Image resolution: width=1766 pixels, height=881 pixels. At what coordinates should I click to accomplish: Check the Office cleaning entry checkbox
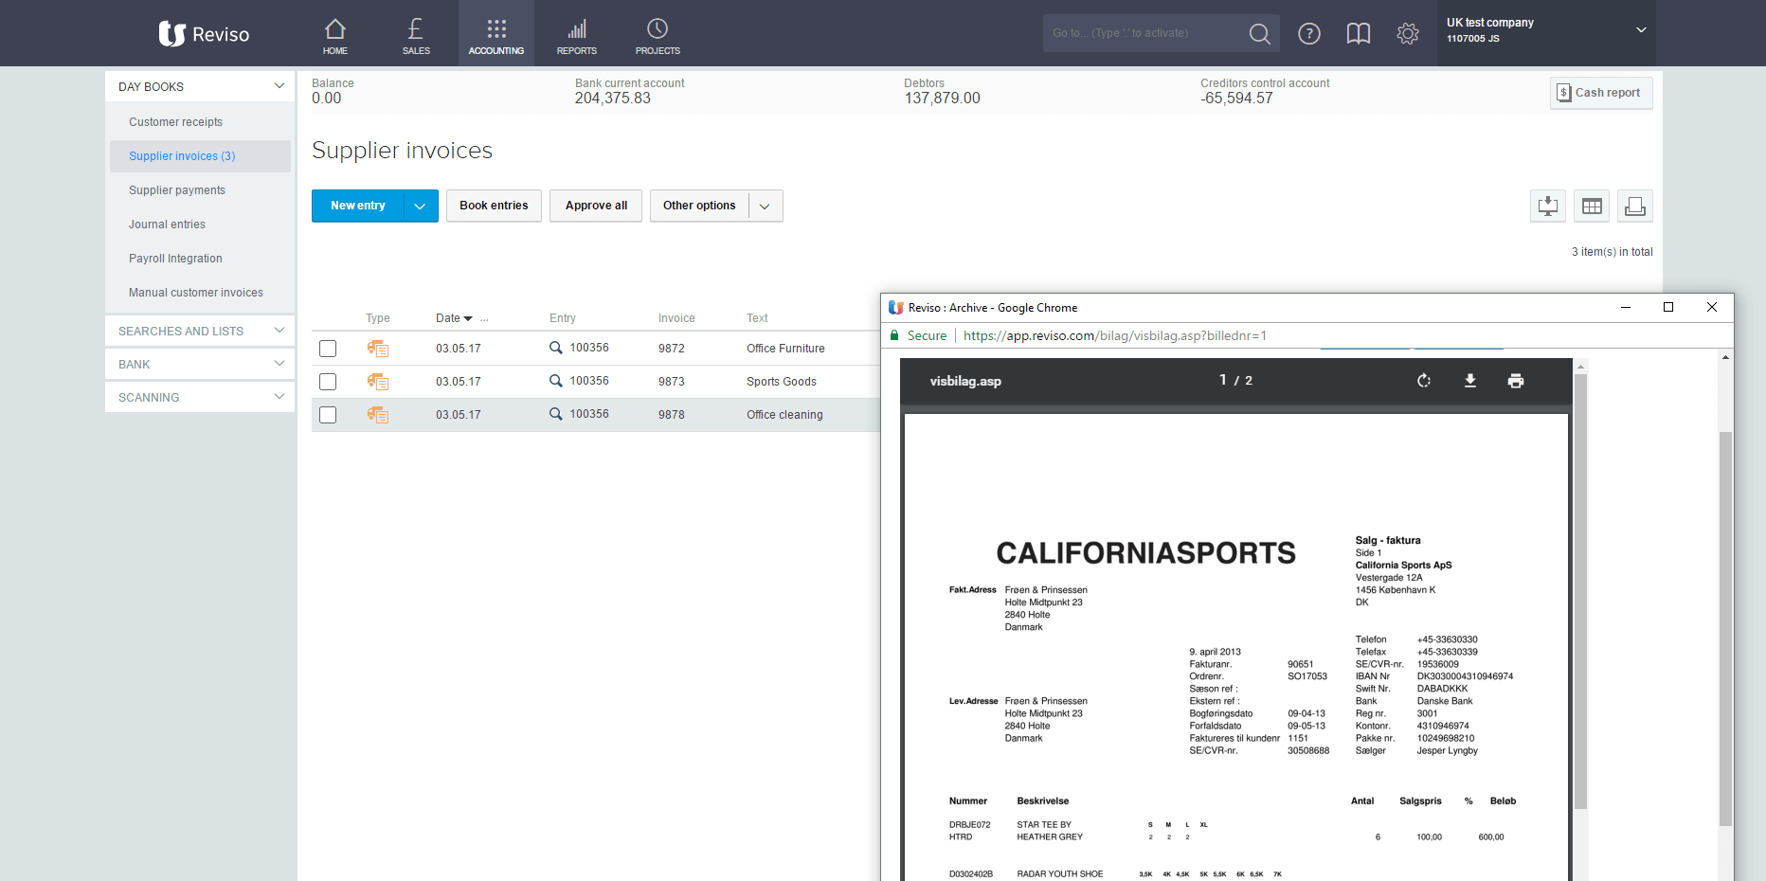(x=328, y=415)
